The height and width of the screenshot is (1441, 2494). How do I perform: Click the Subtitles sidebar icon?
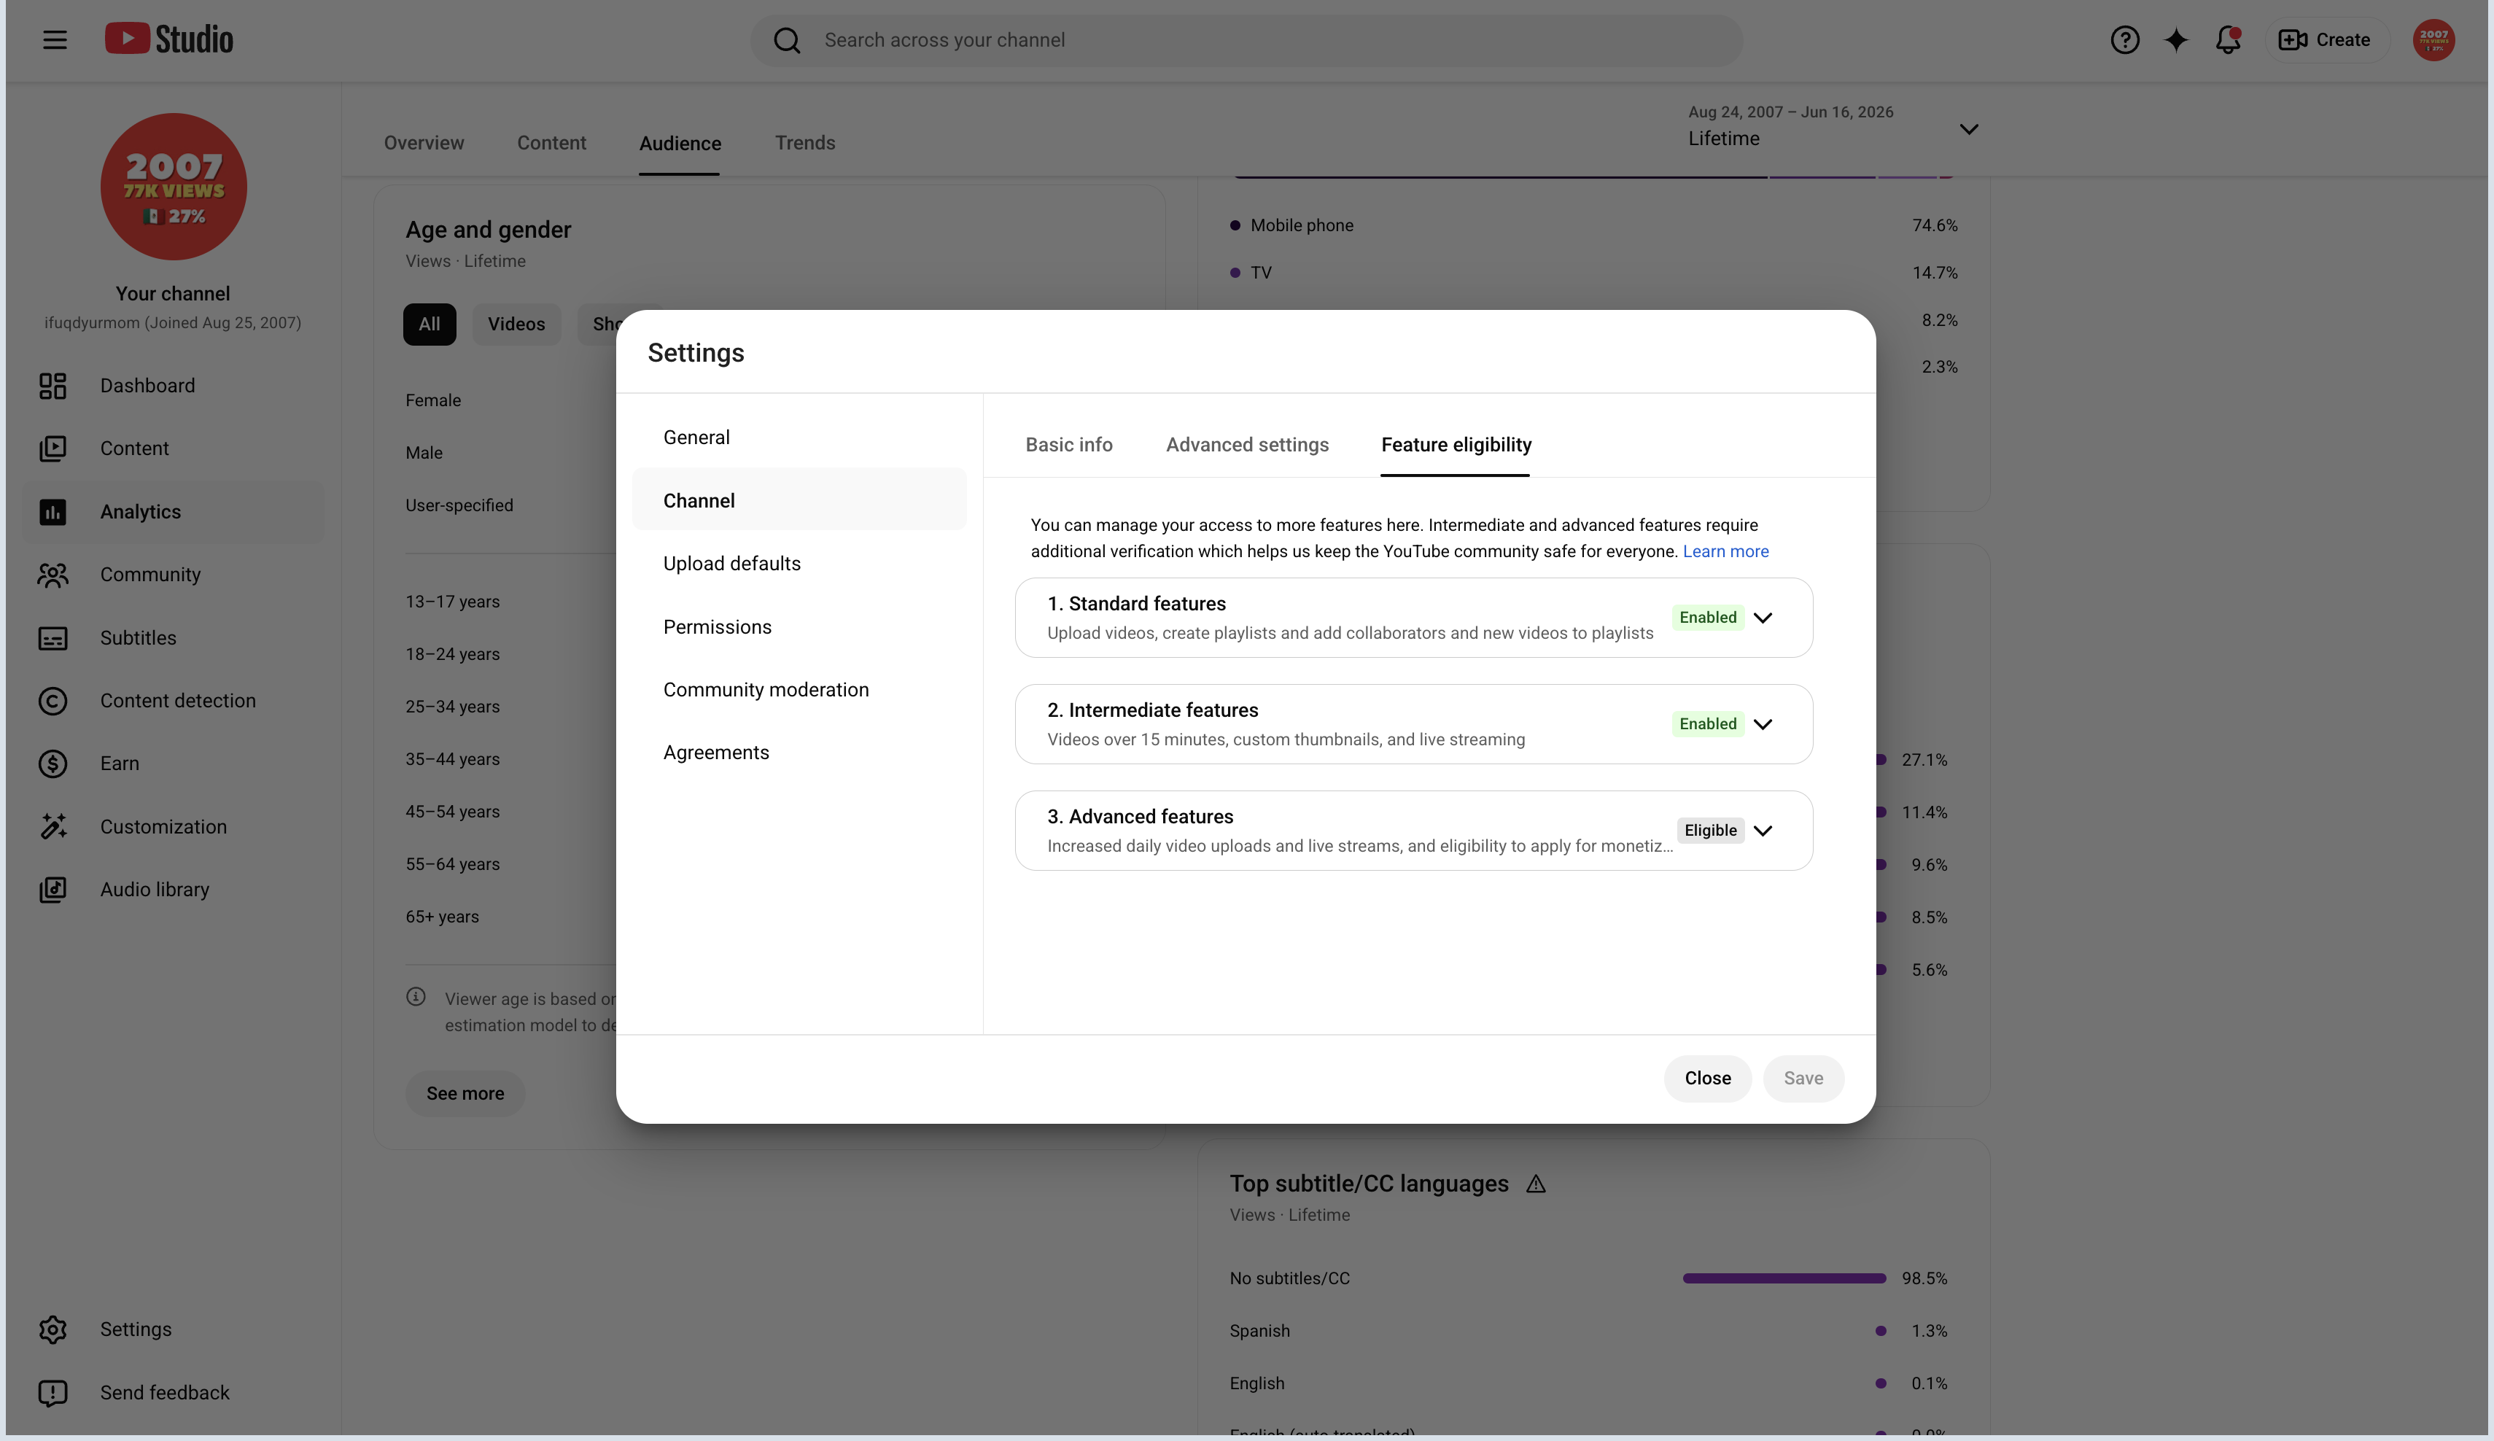coord(53,638)
